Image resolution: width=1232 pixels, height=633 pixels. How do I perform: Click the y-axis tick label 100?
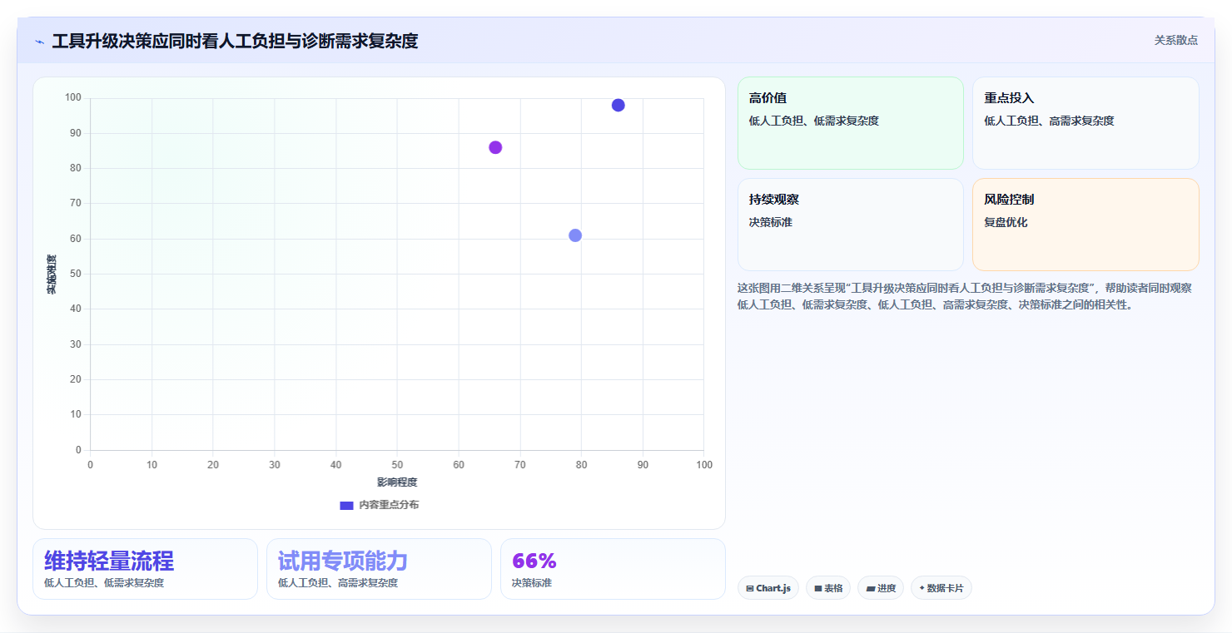[73, 97]
